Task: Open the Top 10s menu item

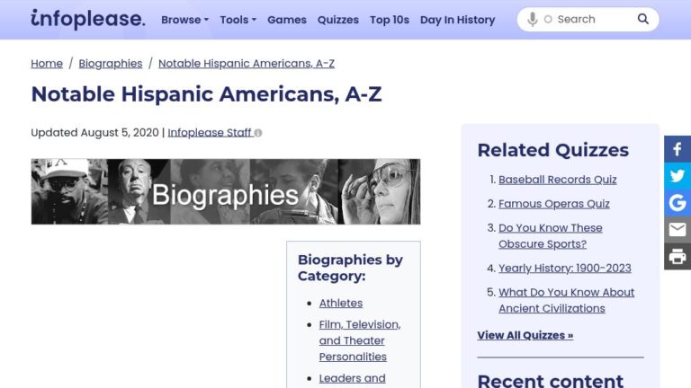Action: click(x=390, y=20)
